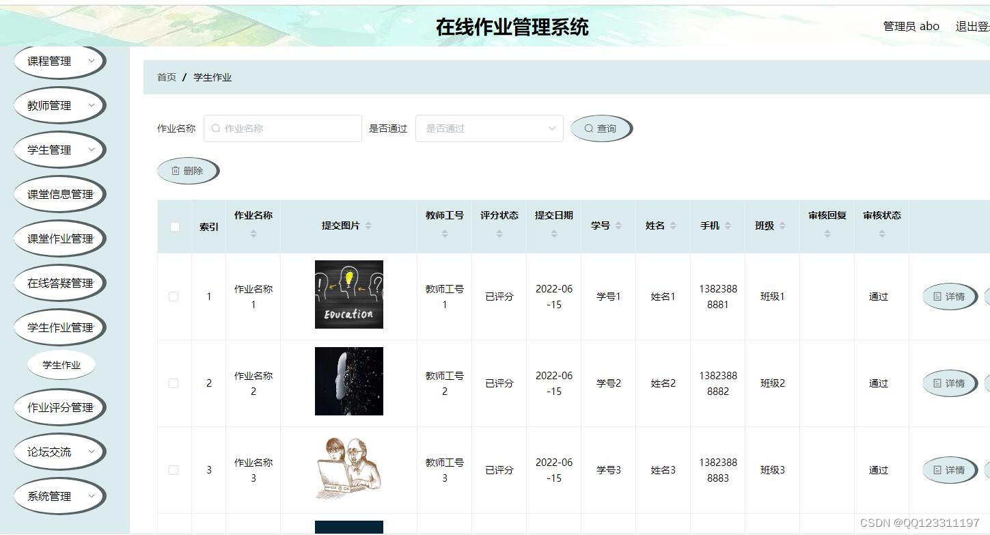The height and width of the screenshot is (535, 990).
Task: Open 学生作业管理 in the sidebar
Action: pyautogui.click(x=59, y=328)
